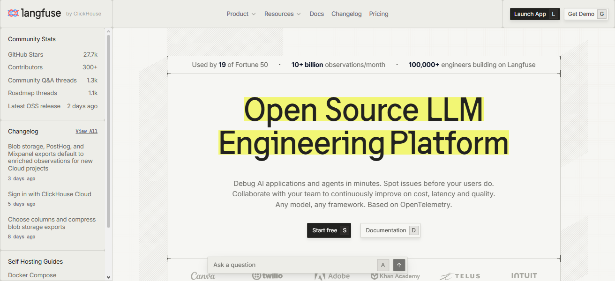Open the Docker Compose self hosting guide

click(32, 275)
